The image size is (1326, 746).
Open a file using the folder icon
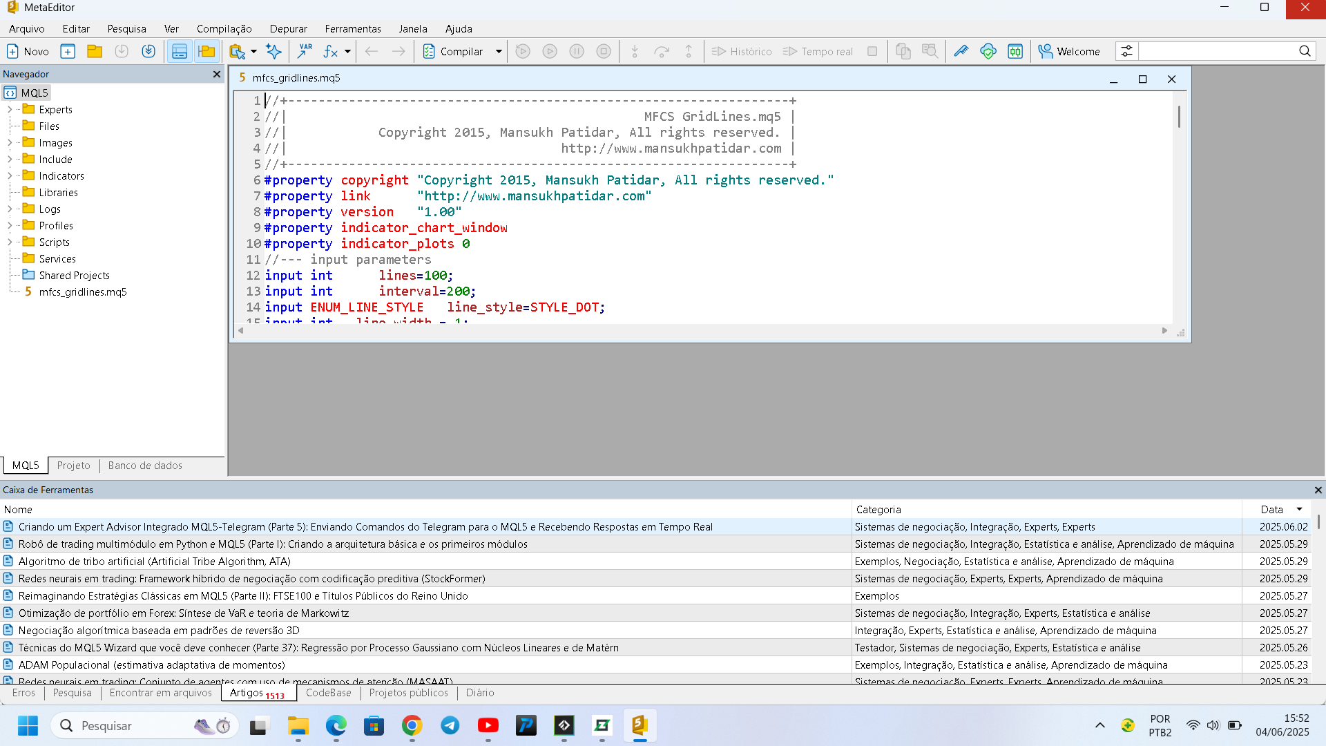click(95, 51)
